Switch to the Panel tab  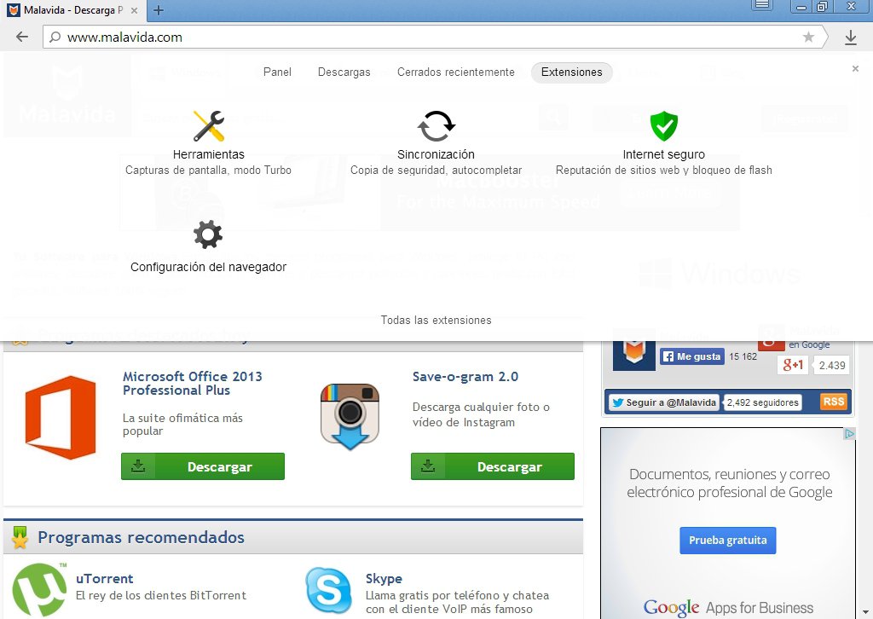point(277,72)
